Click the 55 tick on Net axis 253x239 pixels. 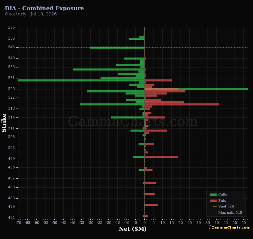(244, 223)
